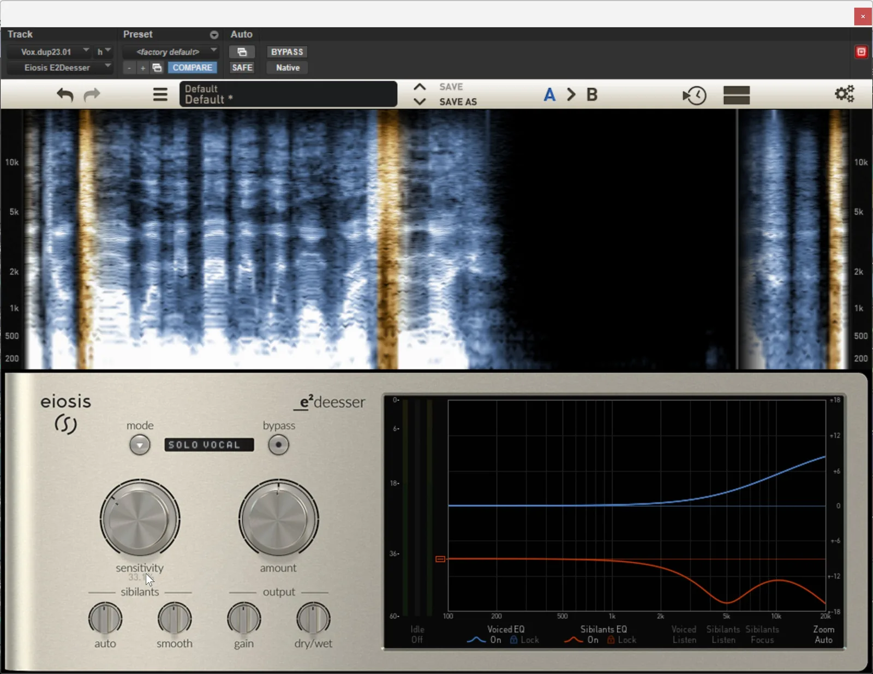Open the history clock icon
The image size is (873, 674).
click(x=695, y=96)
